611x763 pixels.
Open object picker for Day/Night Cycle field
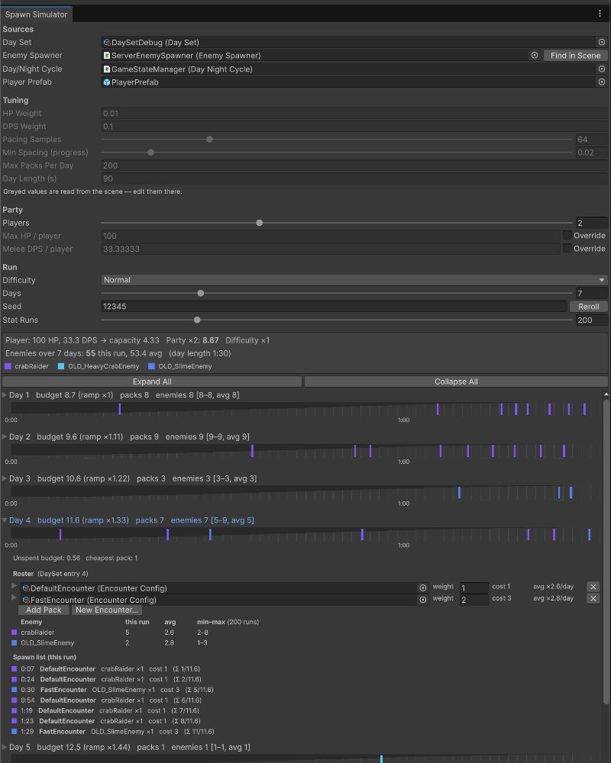[601, 69]
